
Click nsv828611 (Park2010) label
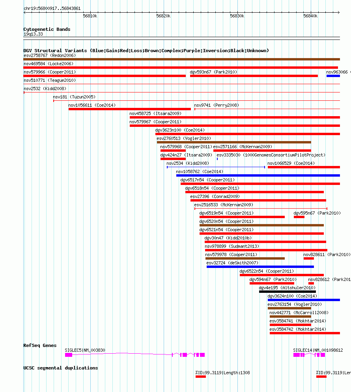click(x=327, y=254)
